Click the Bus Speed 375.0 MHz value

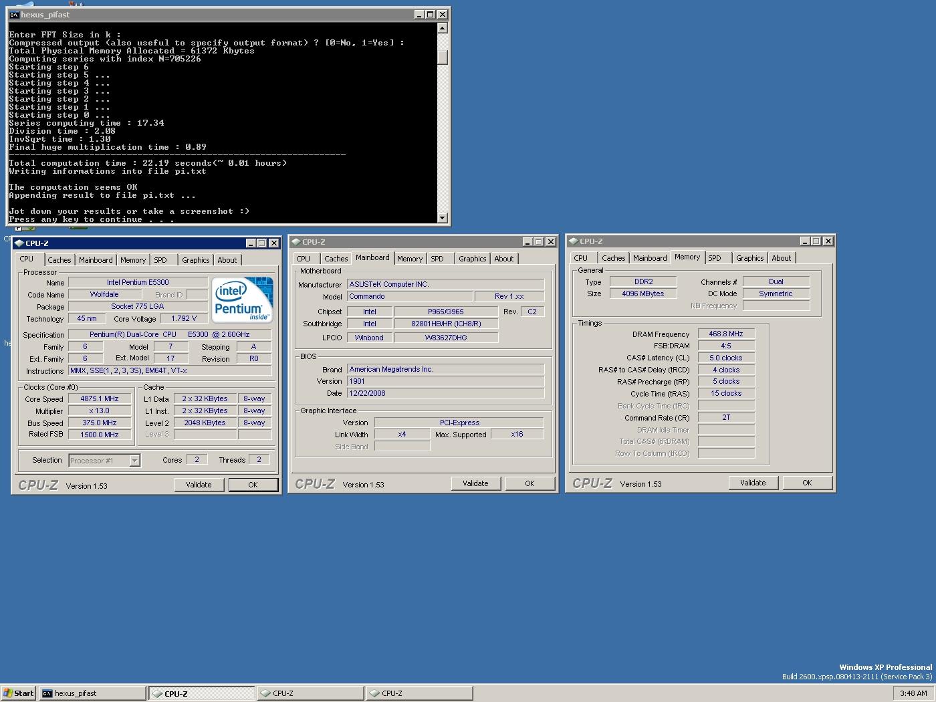[100, 423]
